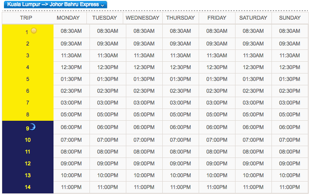Click trip number 5 in the yellow block

tap(28, 79)
